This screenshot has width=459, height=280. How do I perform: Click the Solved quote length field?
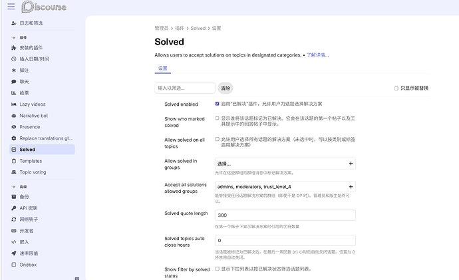click(x=285, y=215)
